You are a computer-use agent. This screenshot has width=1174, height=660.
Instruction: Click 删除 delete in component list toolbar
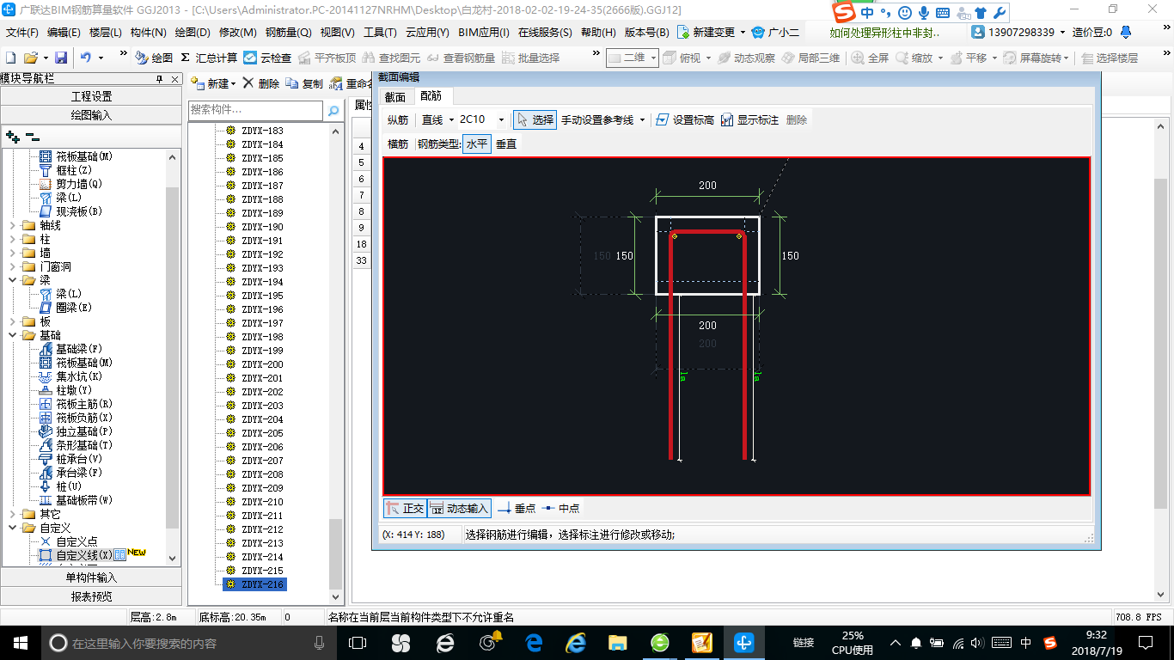[x=260, y=83]
